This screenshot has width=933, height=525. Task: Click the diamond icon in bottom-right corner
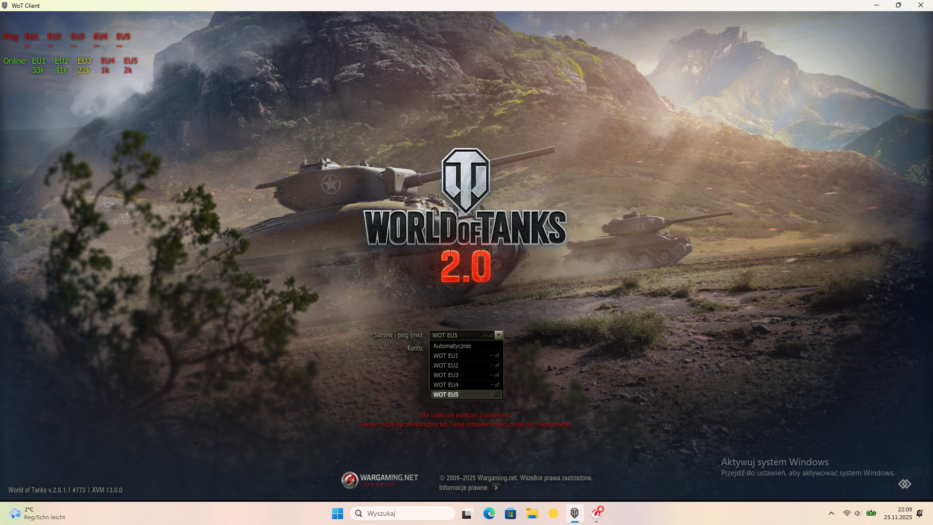coord(905,484)
